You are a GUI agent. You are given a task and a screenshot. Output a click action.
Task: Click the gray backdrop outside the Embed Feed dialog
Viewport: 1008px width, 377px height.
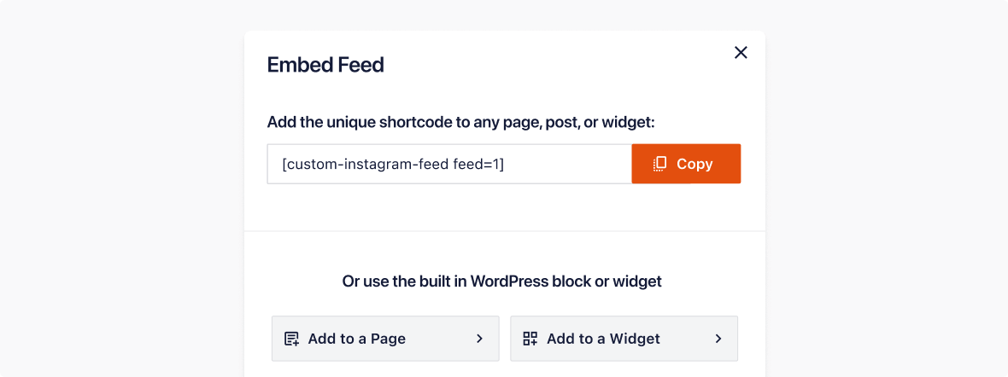[x=122, y=193]
